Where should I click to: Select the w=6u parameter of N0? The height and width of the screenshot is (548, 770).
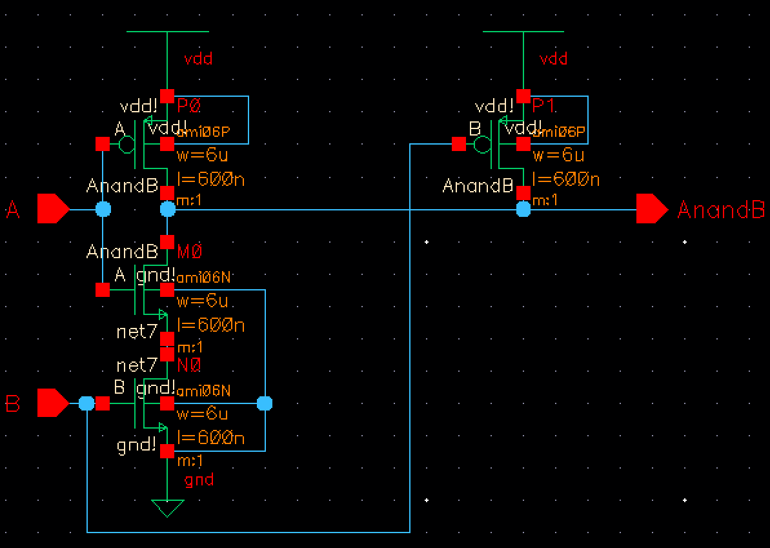pyautogui.click(x=202, y=414)
